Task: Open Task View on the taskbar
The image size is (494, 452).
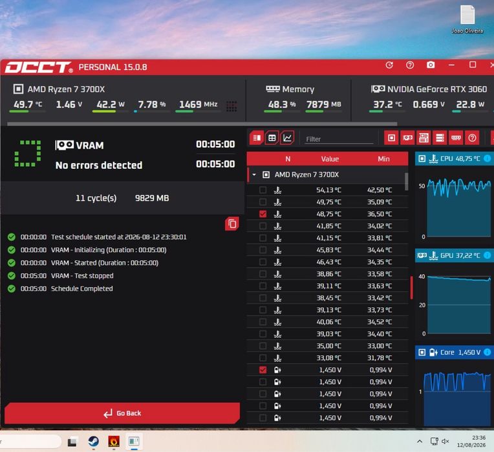Action: click(72, 442)
